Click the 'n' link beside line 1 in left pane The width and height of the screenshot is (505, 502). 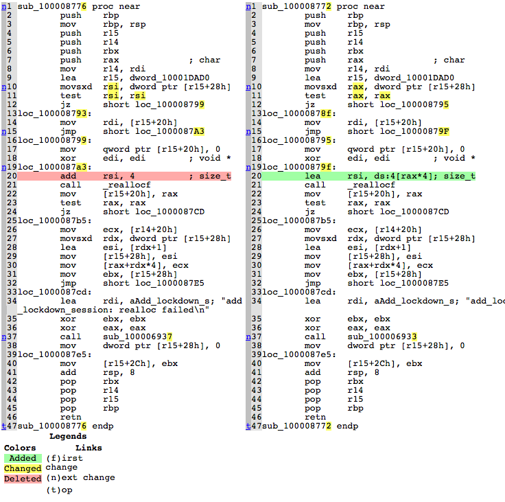(4, 6)
